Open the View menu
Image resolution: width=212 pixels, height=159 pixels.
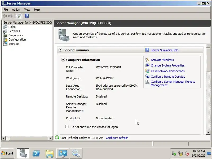[27, 10]
